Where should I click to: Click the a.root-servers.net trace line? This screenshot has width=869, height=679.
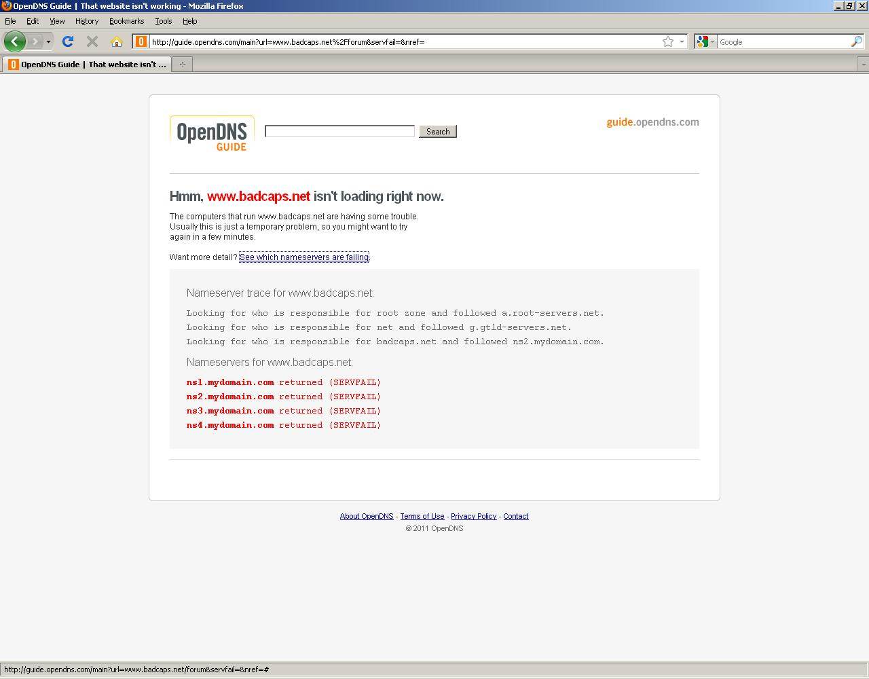(395, 313)
